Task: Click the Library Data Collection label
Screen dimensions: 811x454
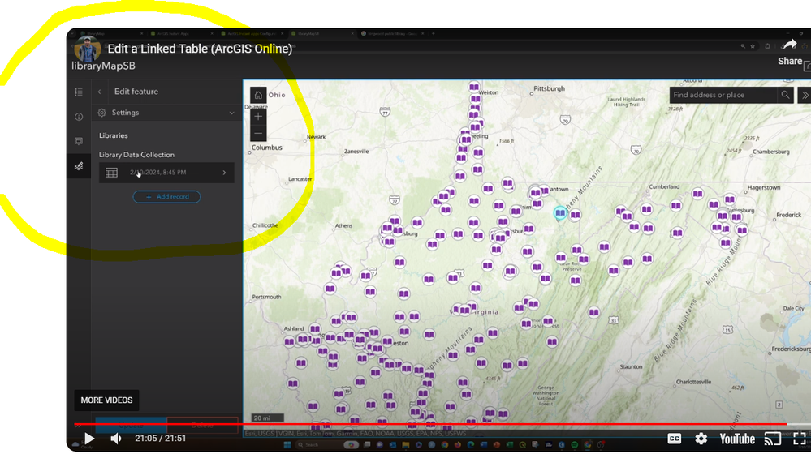Action: pos(136,154)
